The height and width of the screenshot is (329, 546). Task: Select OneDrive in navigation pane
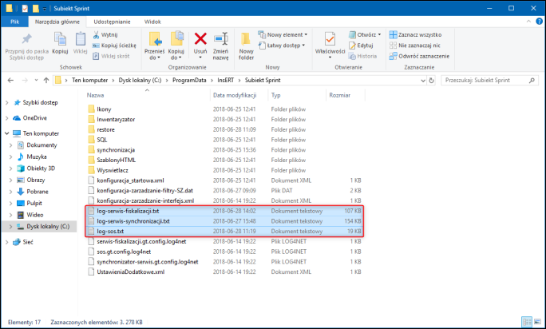tap(34, 118)
